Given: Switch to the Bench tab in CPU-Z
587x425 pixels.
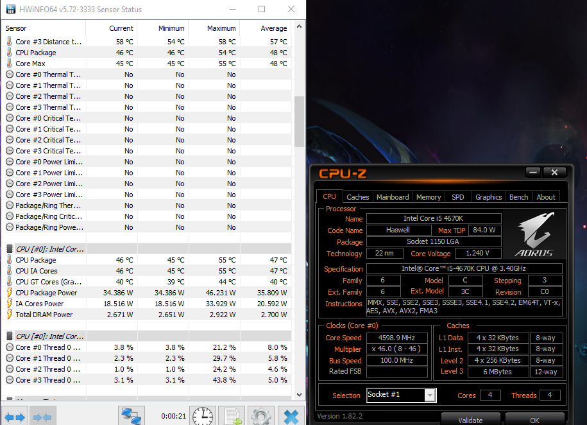Looking at the screenshot, I should click(518, 197).
